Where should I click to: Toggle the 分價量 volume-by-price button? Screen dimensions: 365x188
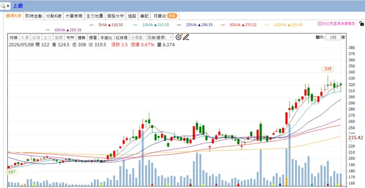136,37
